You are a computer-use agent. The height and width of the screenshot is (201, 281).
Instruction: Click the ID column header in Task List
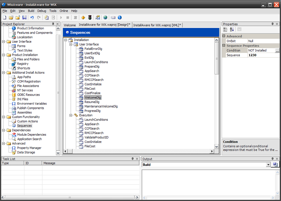pyautogui.click(x=33, y=163)
